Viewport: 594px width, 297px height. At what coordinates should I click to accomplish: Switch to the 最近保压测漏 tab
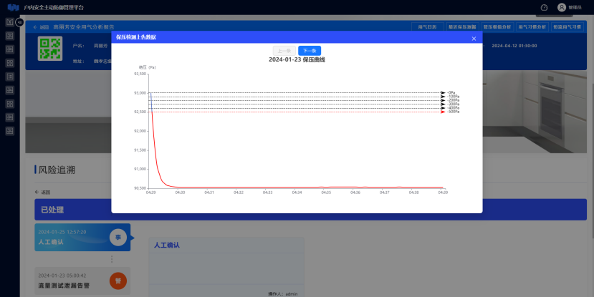[x=462, y=27]
